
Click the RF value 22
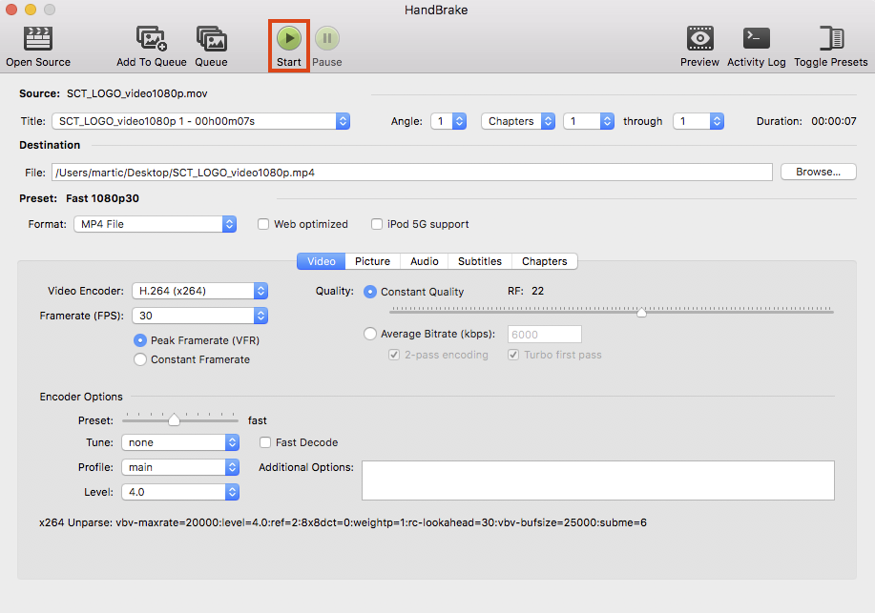coord(537,291)
